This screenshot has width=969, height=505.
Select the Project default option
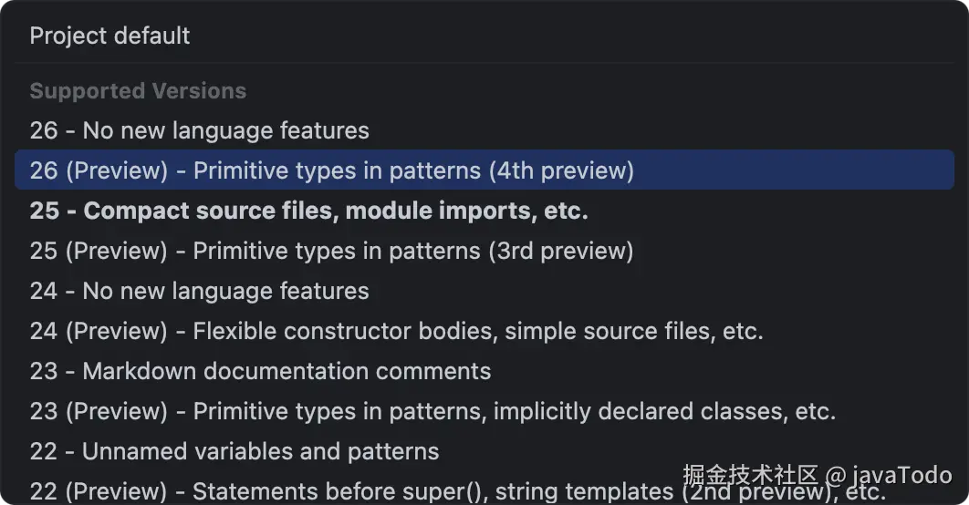(x=109, y=36)
